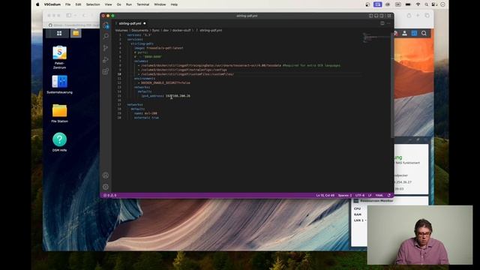Open the VSCodium application menu

[x=52, y=4]
